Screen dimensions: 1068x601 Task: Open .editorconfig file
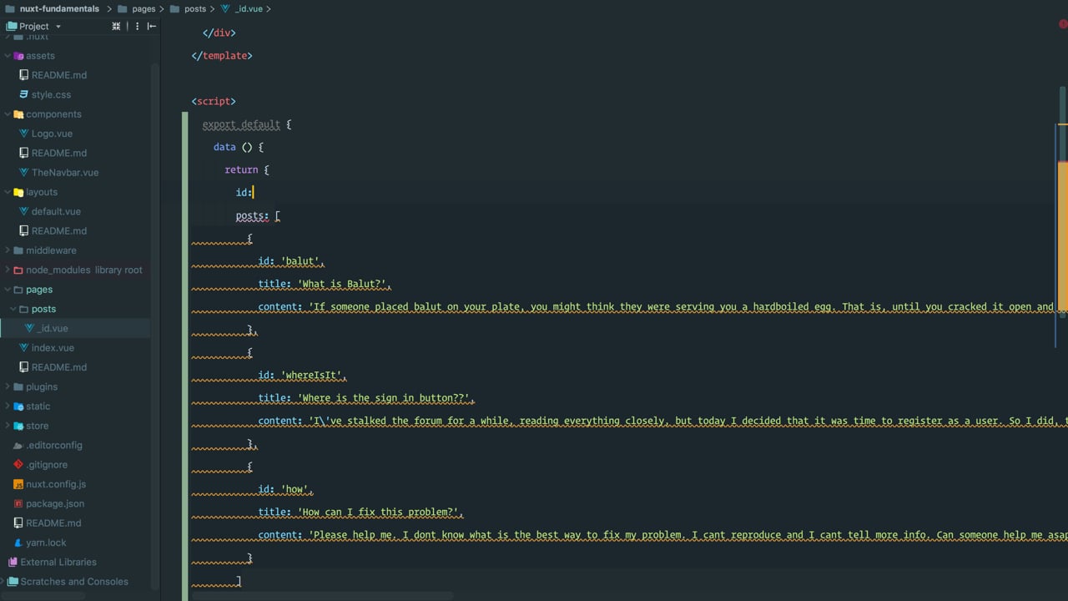(53, 446)
